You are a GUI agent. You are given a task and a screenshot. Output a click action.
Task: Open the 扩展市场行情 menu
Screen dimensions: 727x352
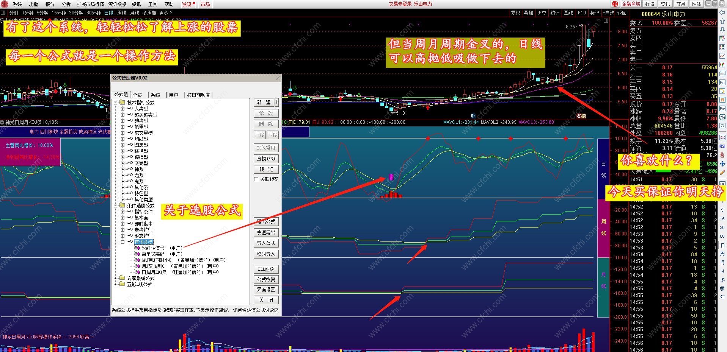point(90,4)
